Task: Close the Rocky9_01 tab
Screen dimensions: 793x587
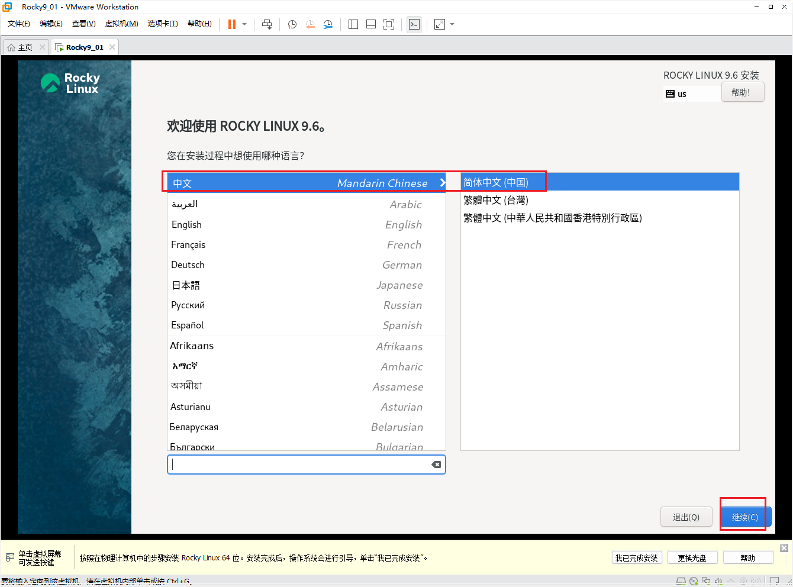Action: click(112, 47)
